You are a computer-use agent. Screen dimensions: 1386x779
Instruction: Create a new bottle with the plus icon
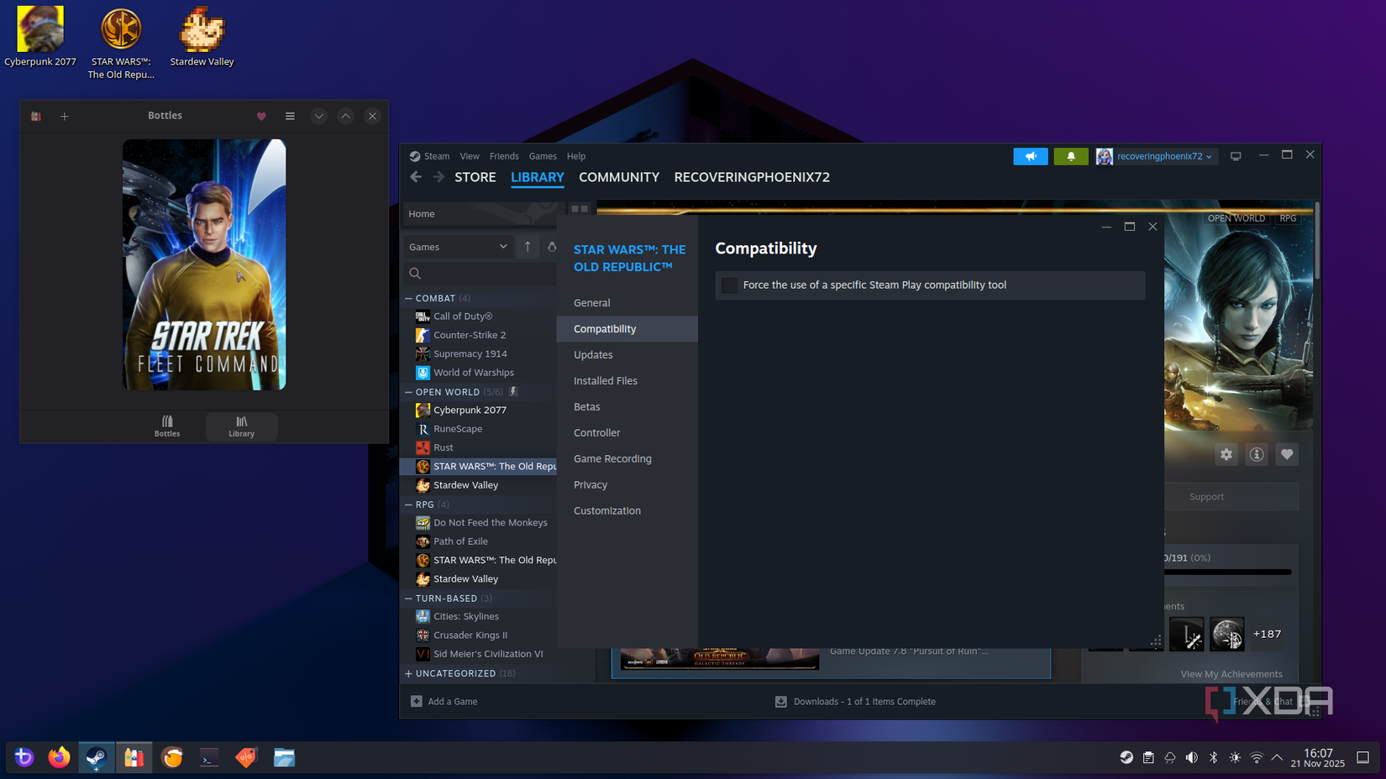(x=65, y=116)
